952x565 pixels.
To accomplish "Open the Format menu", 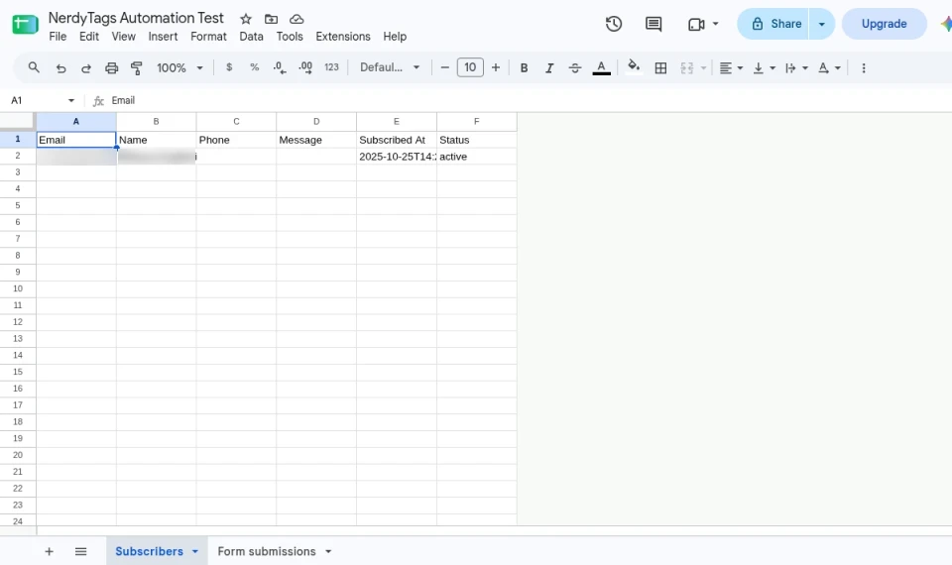I will 208,37.
